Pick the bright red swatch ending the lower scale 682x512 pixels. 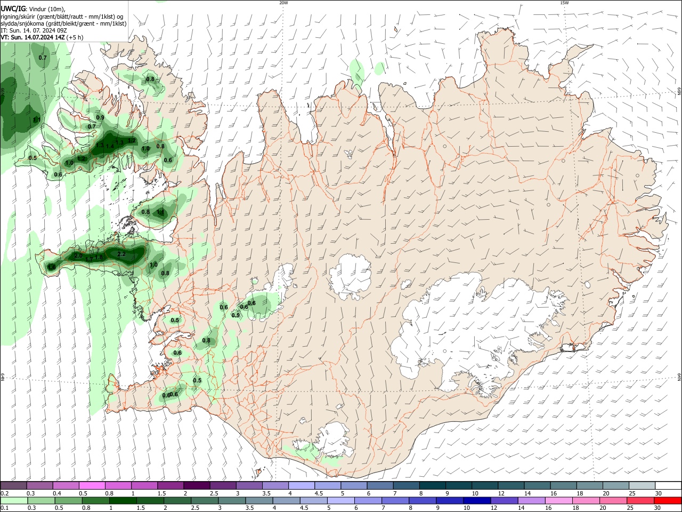tap(668, 500)
